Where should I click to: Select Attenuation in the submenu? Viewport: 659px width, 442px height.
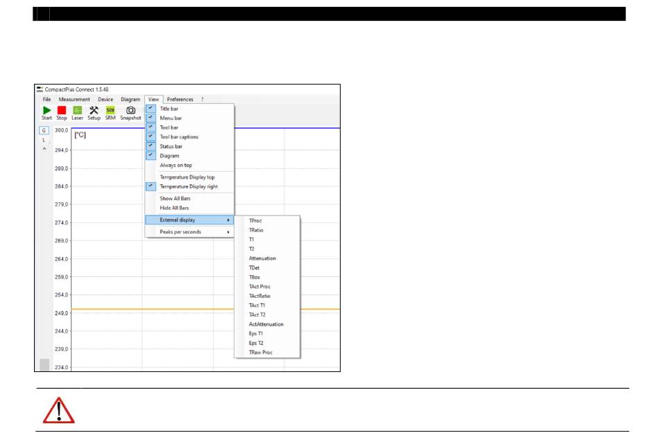(x=267, y=258)
